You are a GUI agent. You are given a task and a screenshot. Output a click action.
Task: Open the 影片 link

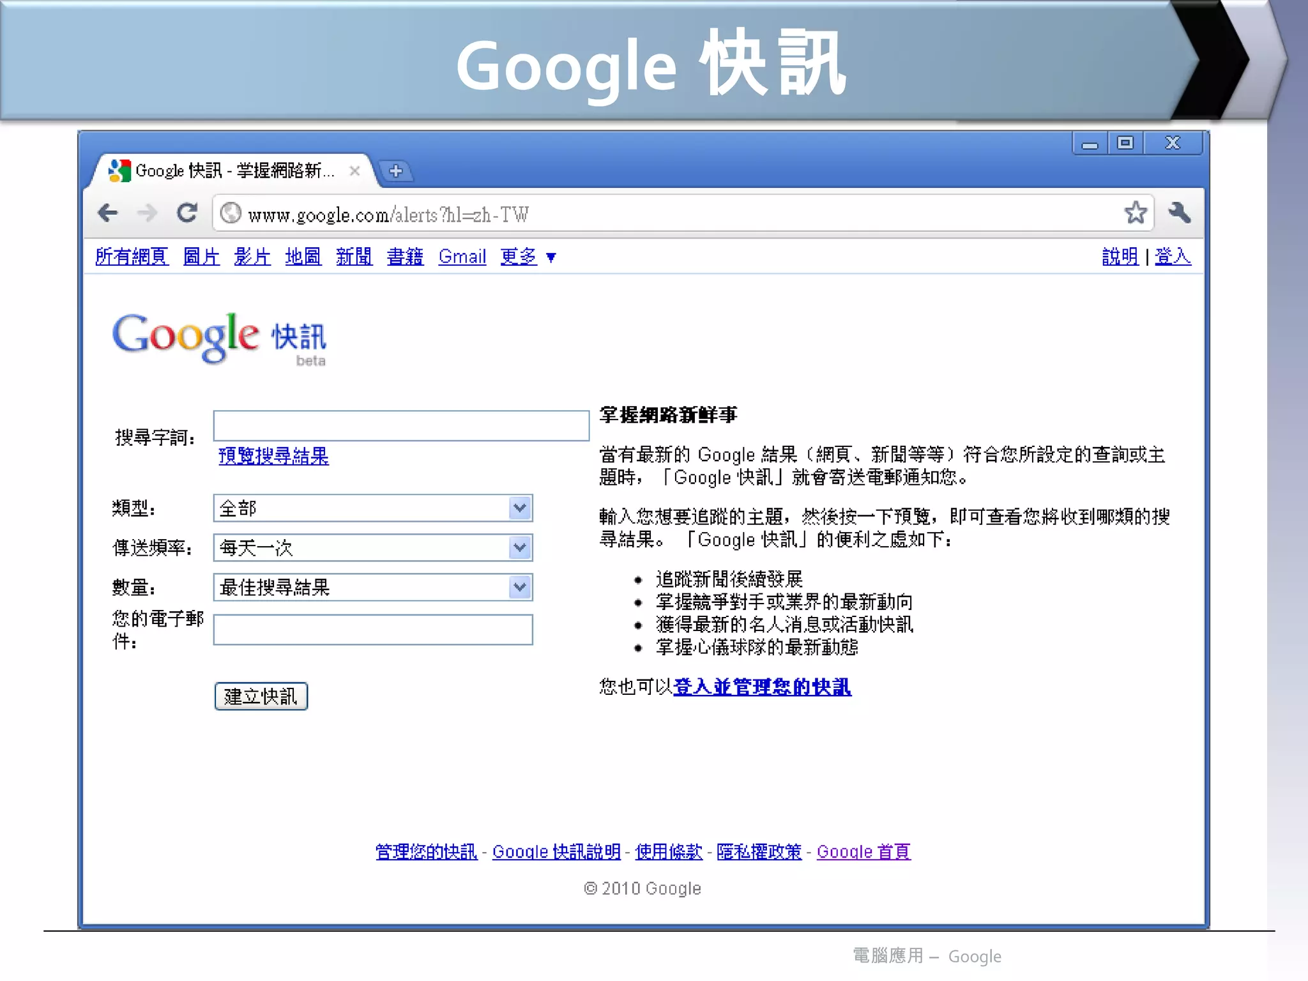coord(252,257)
